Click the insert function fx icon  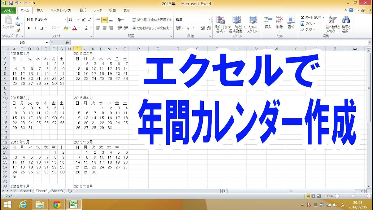[67, 43]
